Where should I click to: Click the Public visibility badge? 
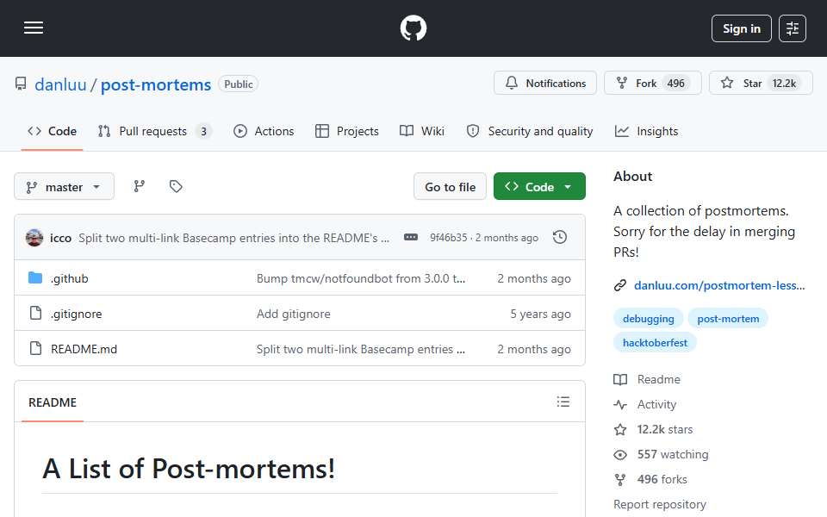[x=239, y=84]
